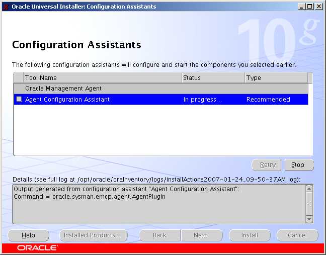Sort by Tool Name column header
Screen dimensions: 326x255
pyautogui.click(x=102, y=78)
